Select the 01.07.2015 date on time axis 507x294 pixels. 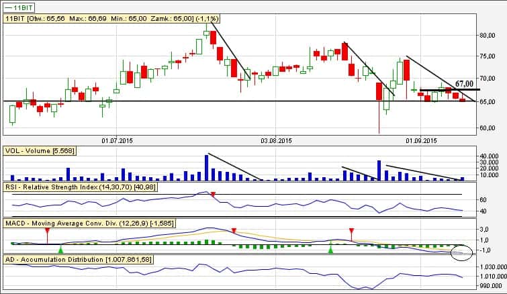click(x=118, y=140)
